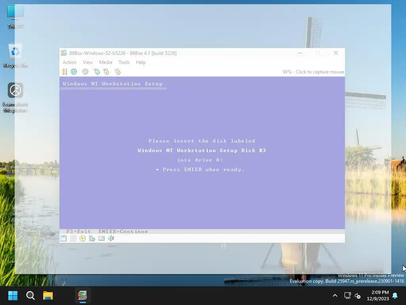This screenshot has width=406, height=305.
Task: Send Ctrl+Alt+Del using toolbar icon
Action: coord(97,71)
